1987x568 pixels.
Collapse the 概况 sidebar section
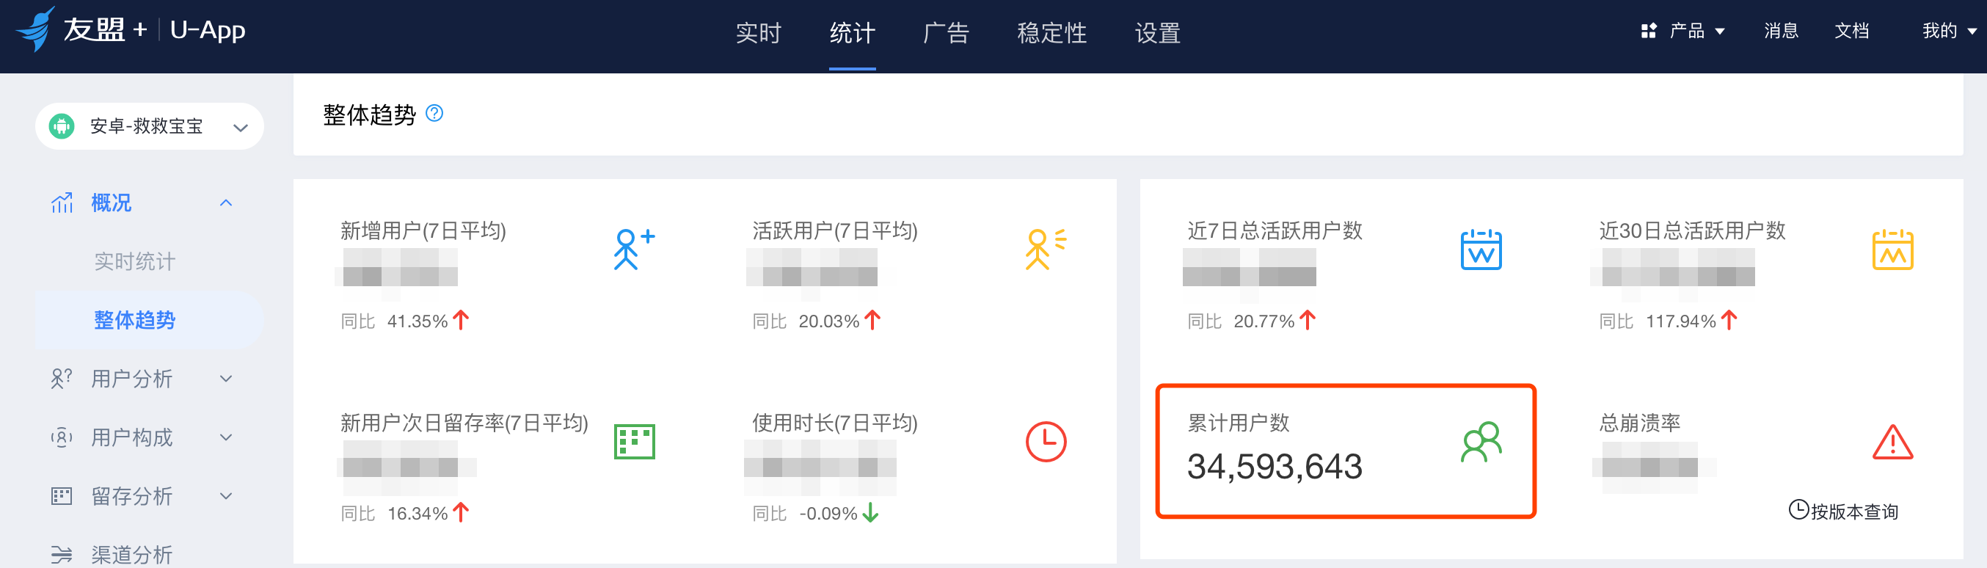pyautogui.click(x=226, y=203)
